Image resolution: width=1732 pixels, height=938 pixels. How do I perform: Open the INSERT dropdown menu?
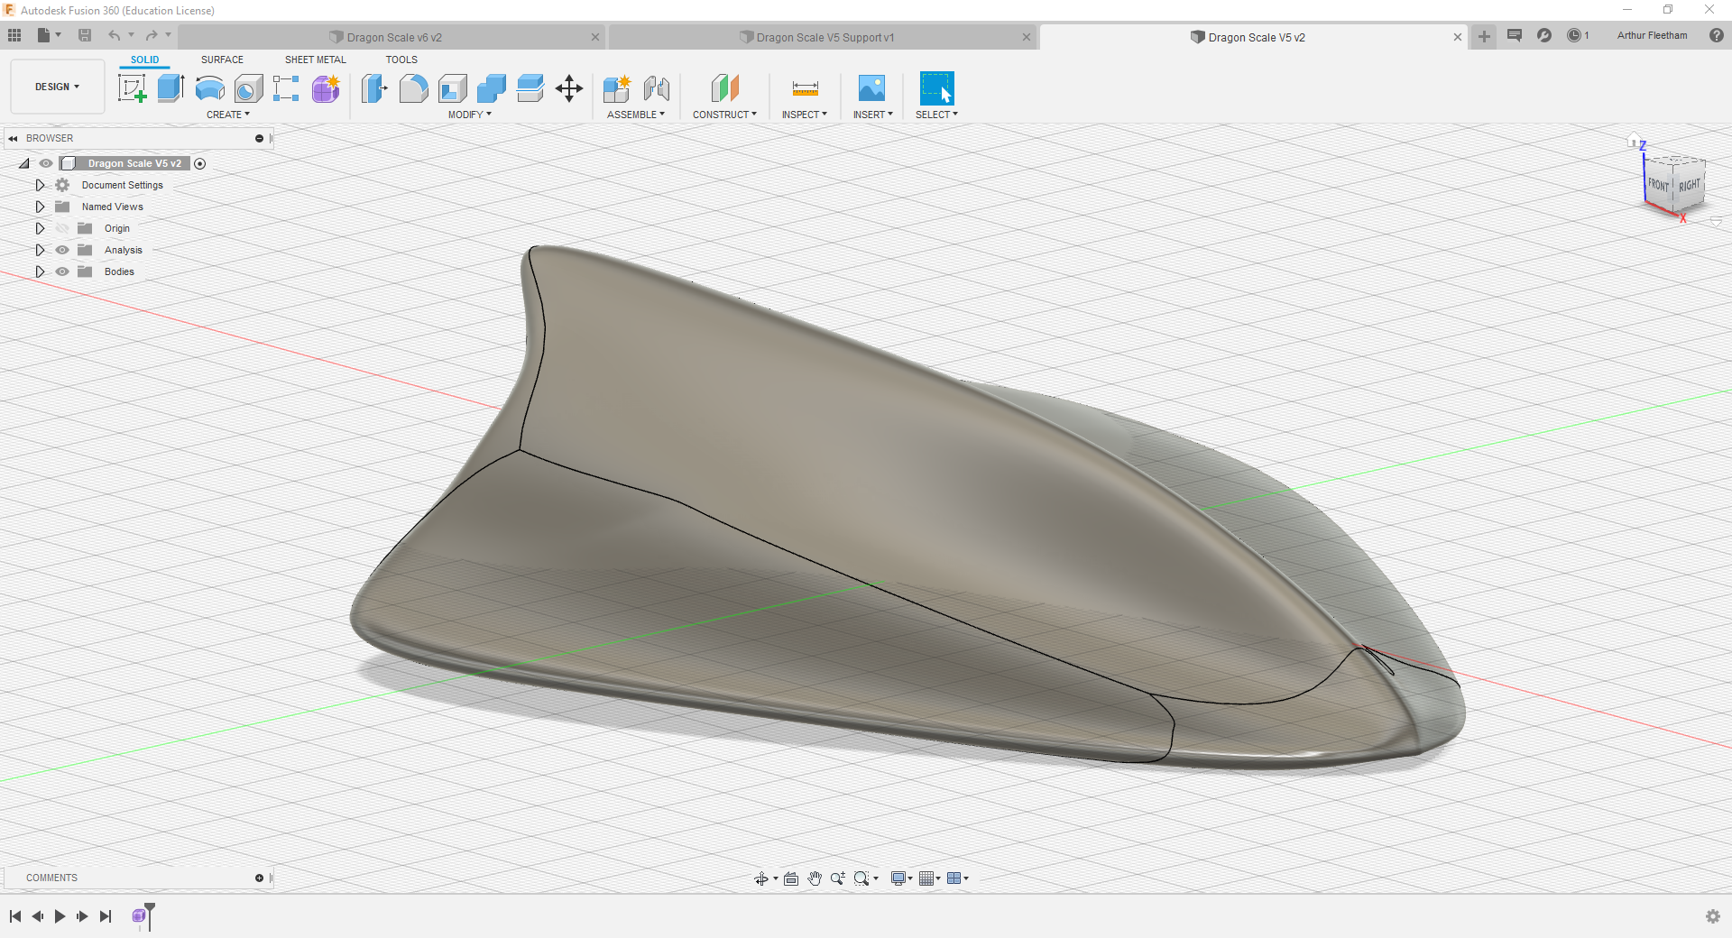point(873,115)
